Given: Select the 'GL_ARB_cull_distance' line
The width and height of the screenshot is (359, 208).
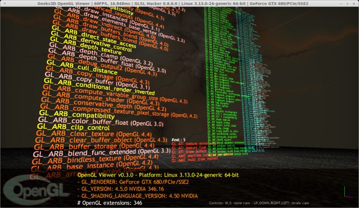Looking at the screenshot, I should coord(82,69).
